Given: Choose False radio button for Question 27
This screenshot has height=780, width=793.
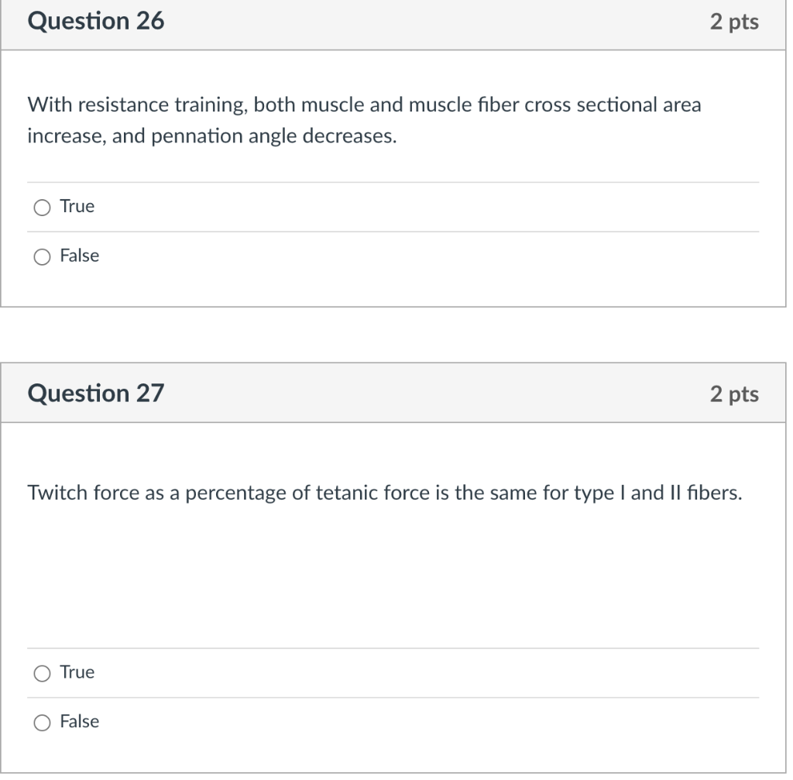Looking at the screenshot, I should pos(42,723).
